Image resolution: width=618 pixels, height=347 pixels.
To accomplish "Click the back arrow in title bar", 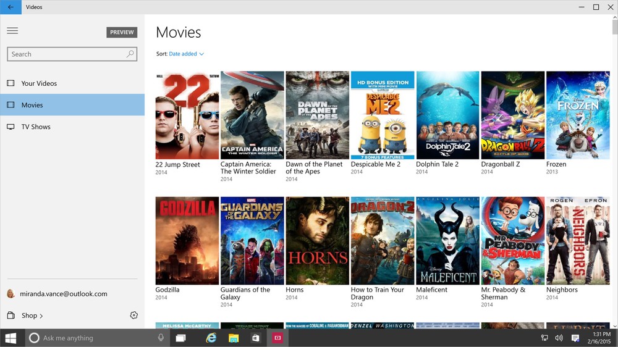I will 11,7.
